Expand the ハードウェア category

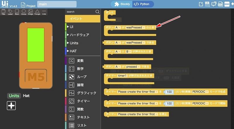click(x=79, y=35)
